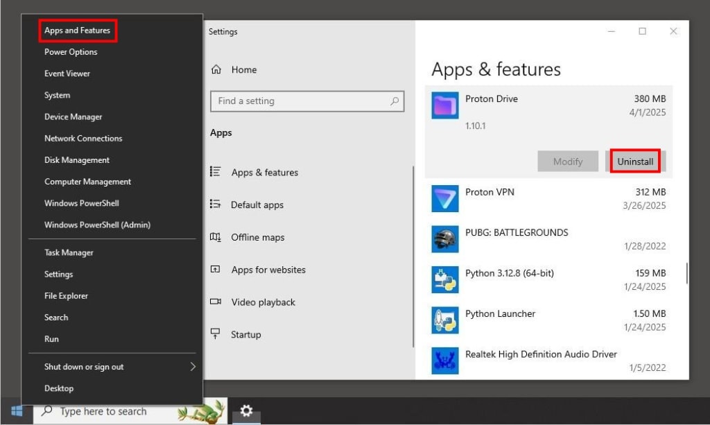
Task: Open Event Viewer from the menu
Action: pyautogui.click(x=67, y=73)
